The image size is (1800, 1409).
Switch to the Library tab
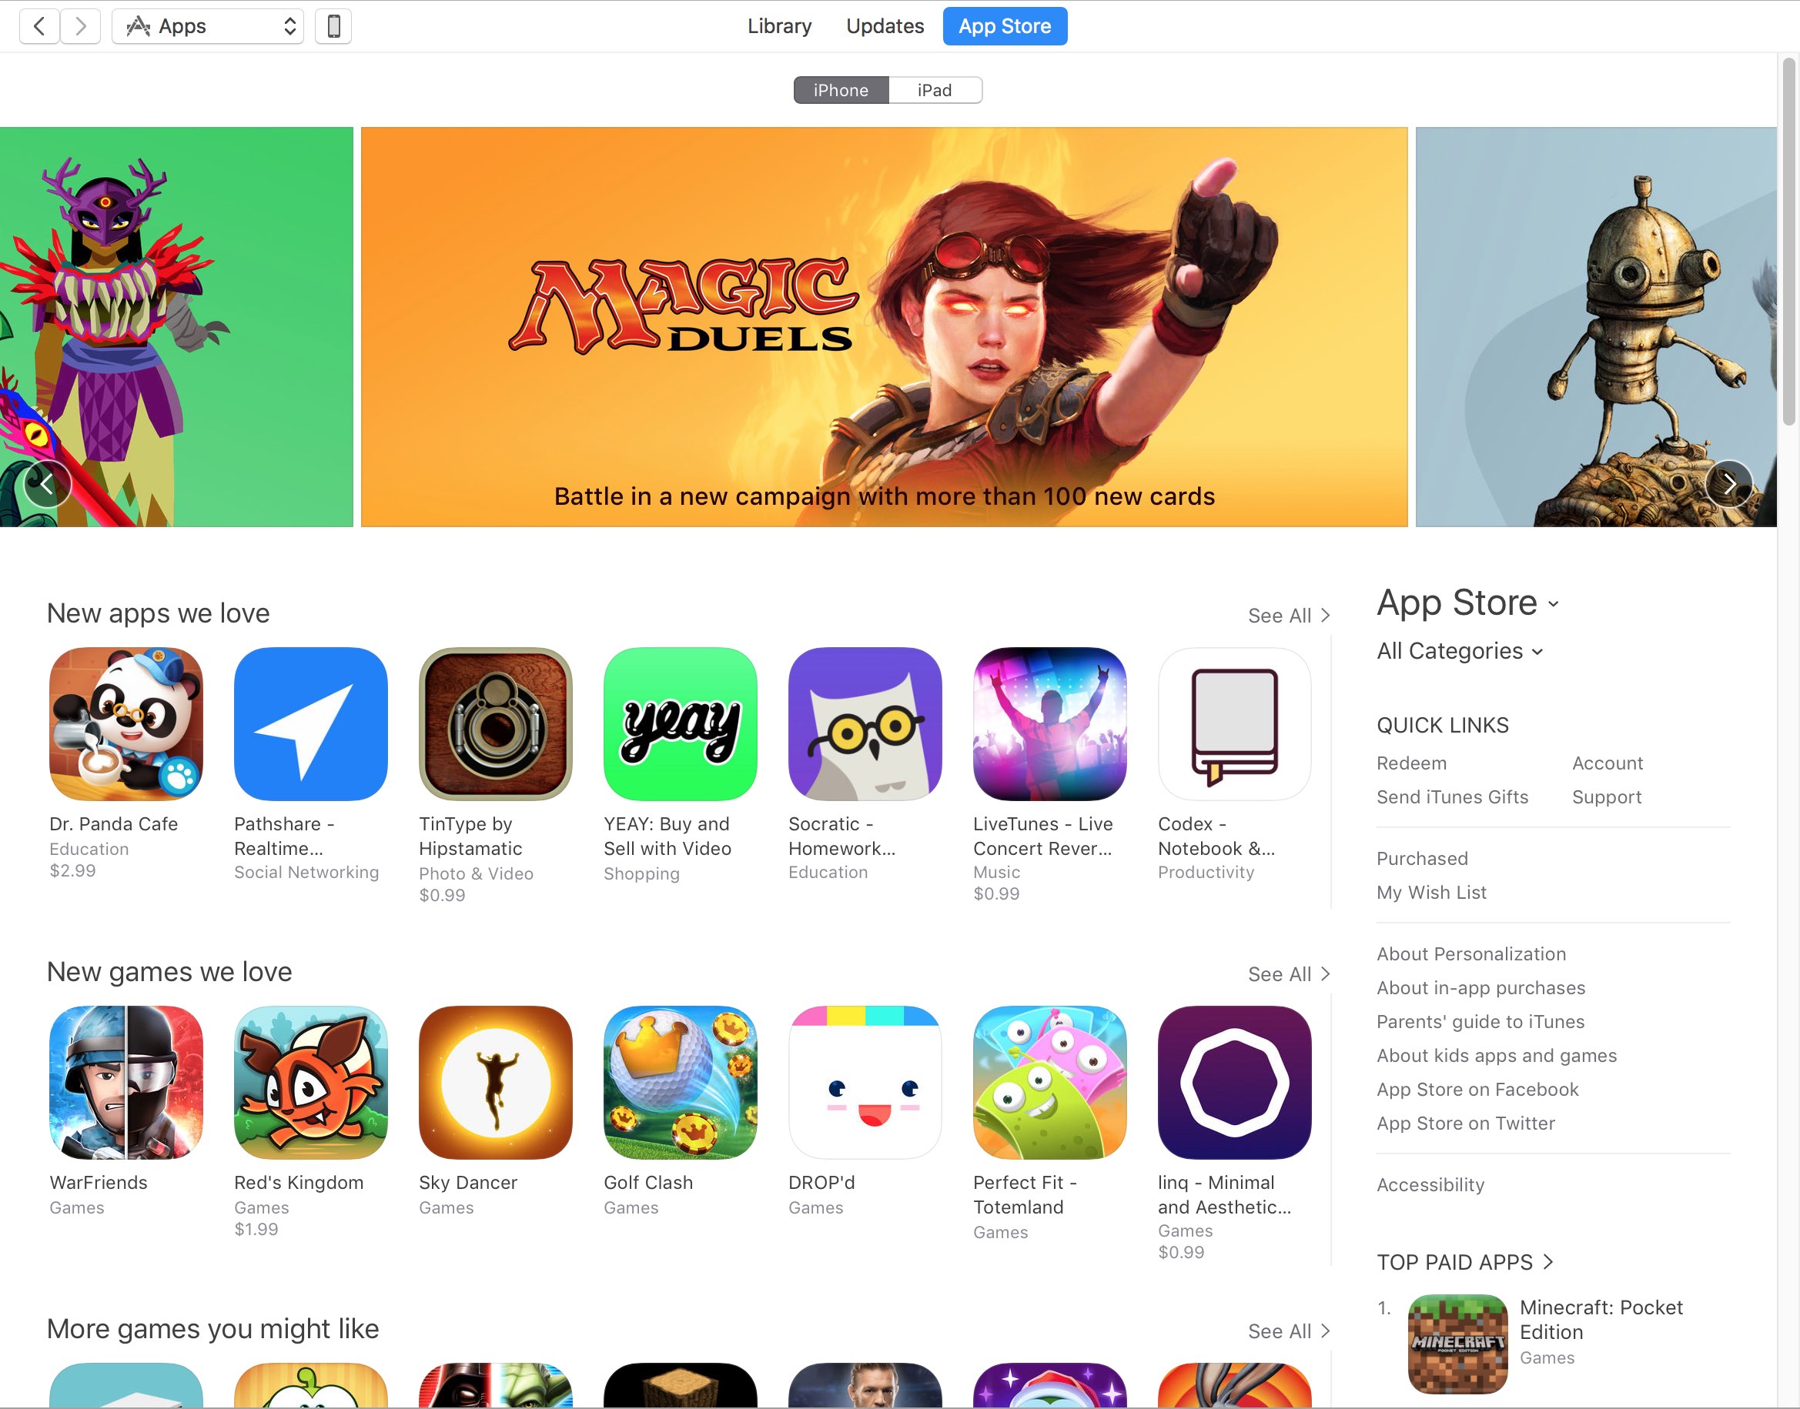click(x=779, y=26)
